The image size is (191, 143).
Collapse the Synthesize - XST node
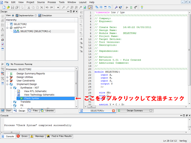point(11,88)
